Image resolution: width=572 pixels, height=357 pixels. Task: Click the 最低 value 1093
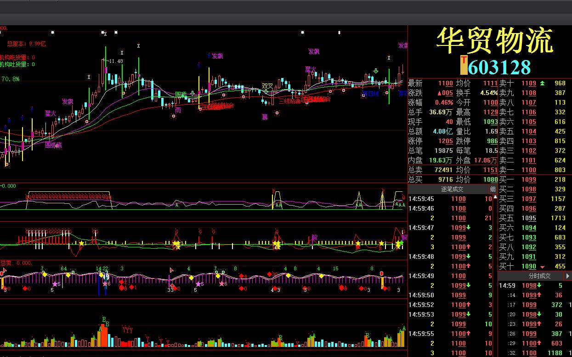tap(490, 122)
